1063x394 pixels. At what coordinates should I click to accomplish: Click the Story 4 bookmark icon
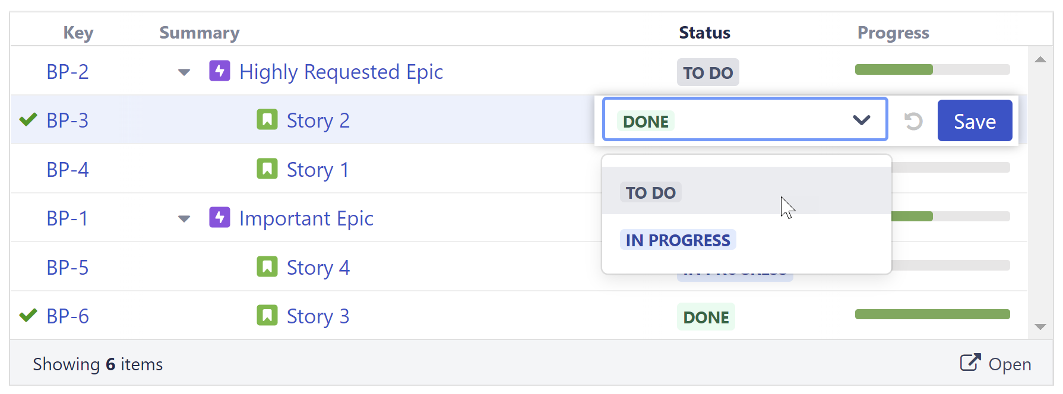[x=267, y=267]
